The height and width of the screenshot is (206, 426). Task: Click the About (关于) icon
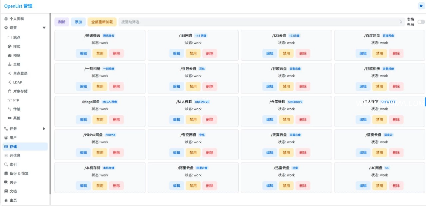click(x=6, y=182)
